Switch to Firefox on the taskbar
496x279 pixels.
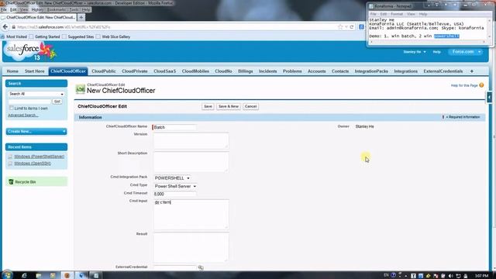pyautogui.click(x=67, y=275)
